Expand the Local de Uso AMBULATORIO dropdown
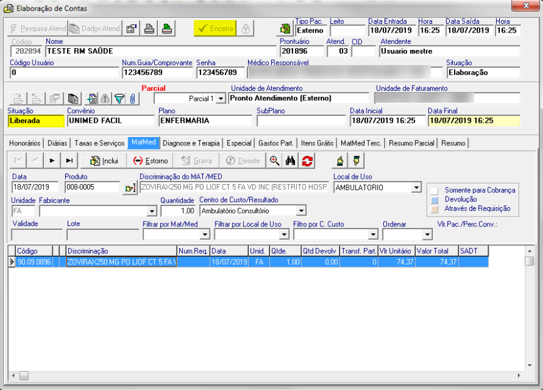 (416, 188)
